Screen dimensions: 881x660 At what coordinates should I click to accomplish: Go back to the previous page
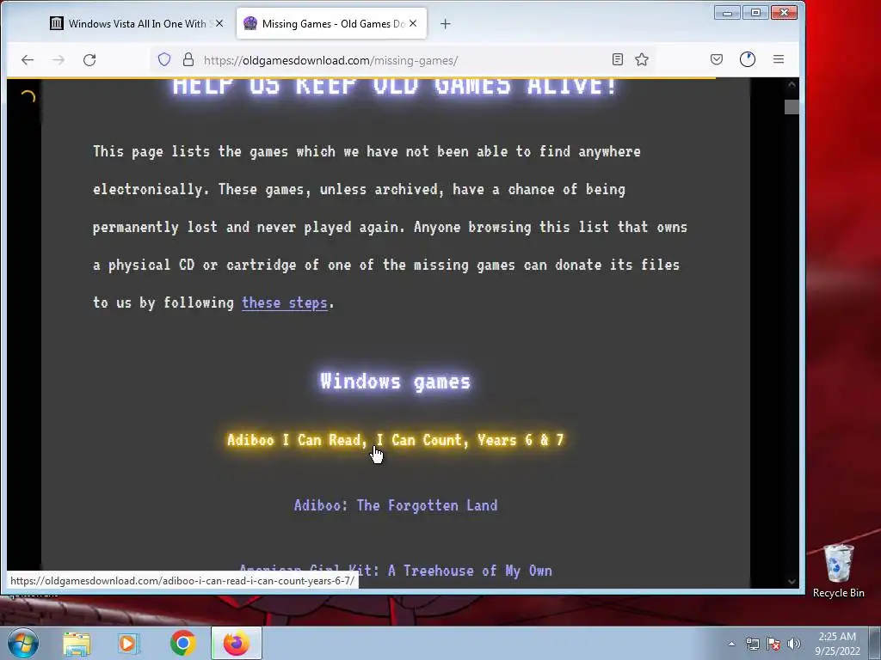(x=28, y=60)
